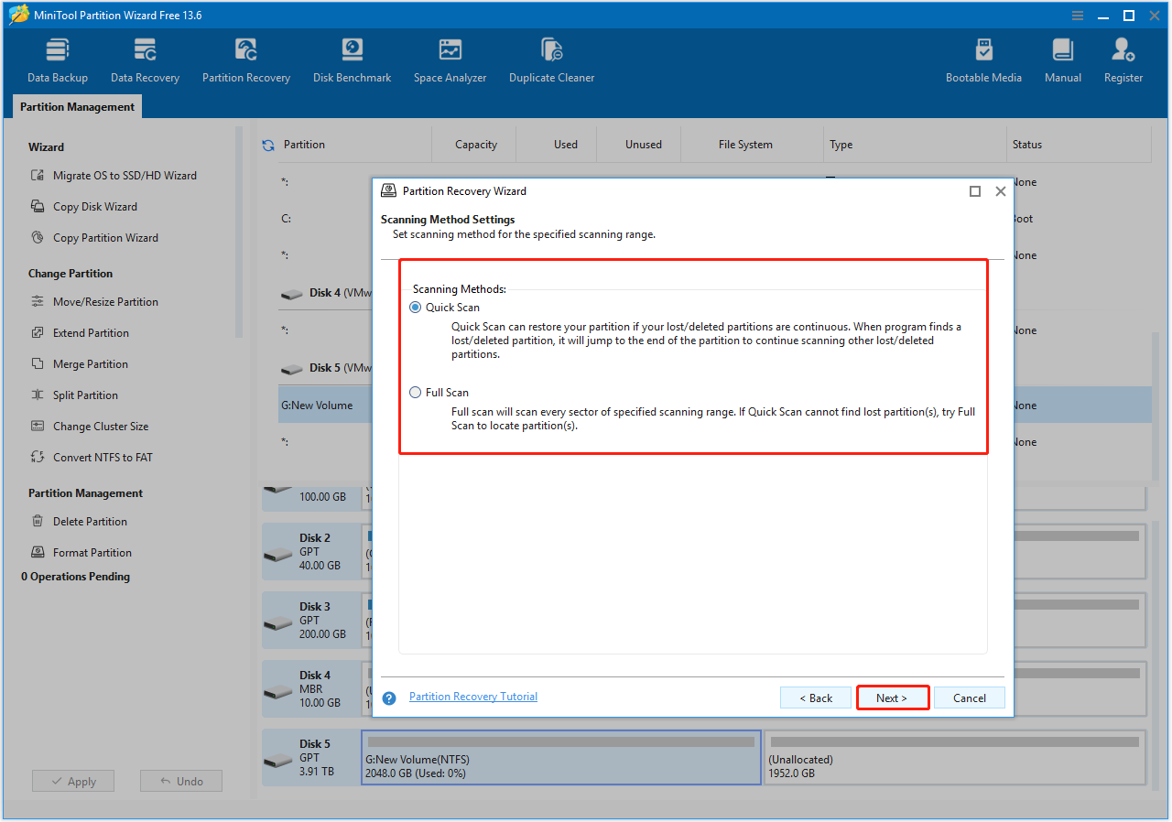Screen dimensions: 1172x822
Task: Click Next in the Partition Recovery Wizard
Action: pyautogui.click(x=892, y=697)
